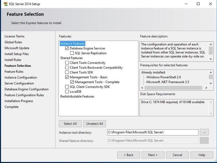Image resolution: width=217 pixels, height=163 pixels.
Task: Select the Redistributable Features node
Action: coord(77,97)
